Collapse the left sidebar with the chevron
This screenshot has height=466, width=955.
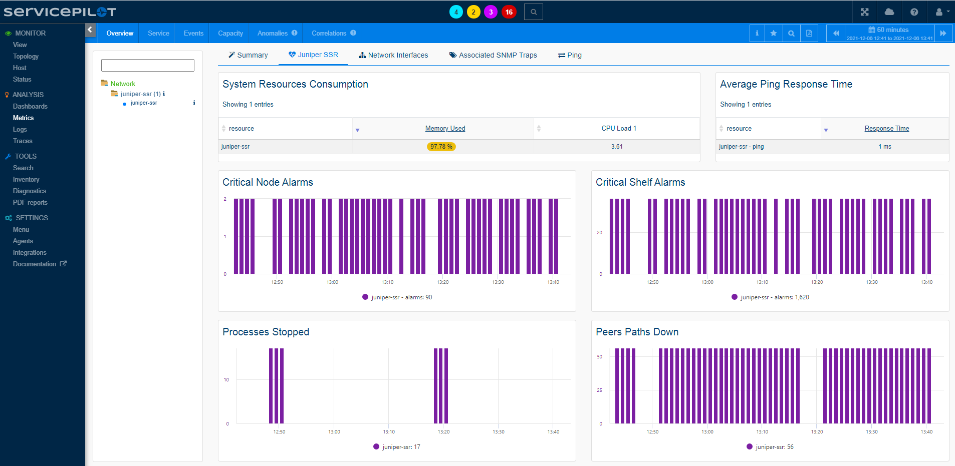point(90,30)
